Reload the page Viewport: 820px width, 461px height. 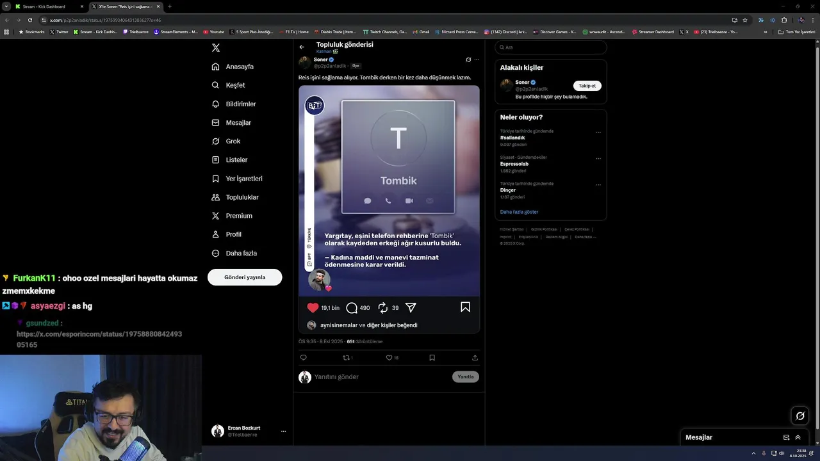29,20
